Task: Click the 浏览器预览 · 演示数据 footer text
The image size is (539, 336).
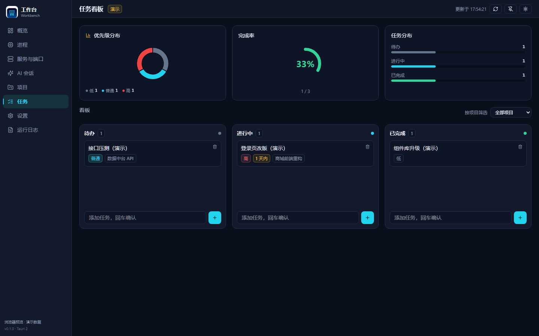Action: (23, 322)
